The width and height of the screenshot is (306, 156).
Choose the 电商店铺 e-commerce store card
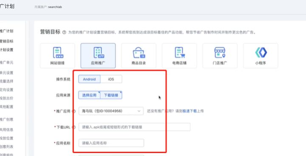point(179,56)
